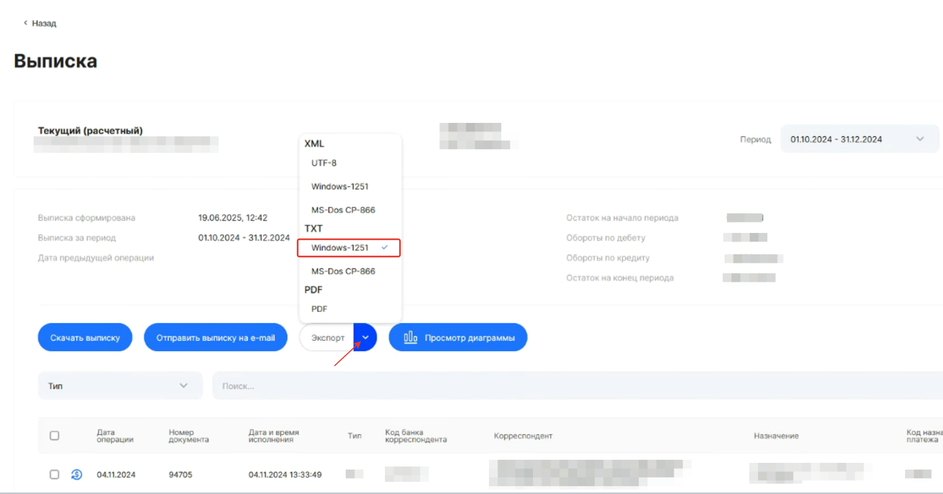Click the checkmark beside TXT Windows-1251
This screenshot has width=943, height=494.
(384, 248)
